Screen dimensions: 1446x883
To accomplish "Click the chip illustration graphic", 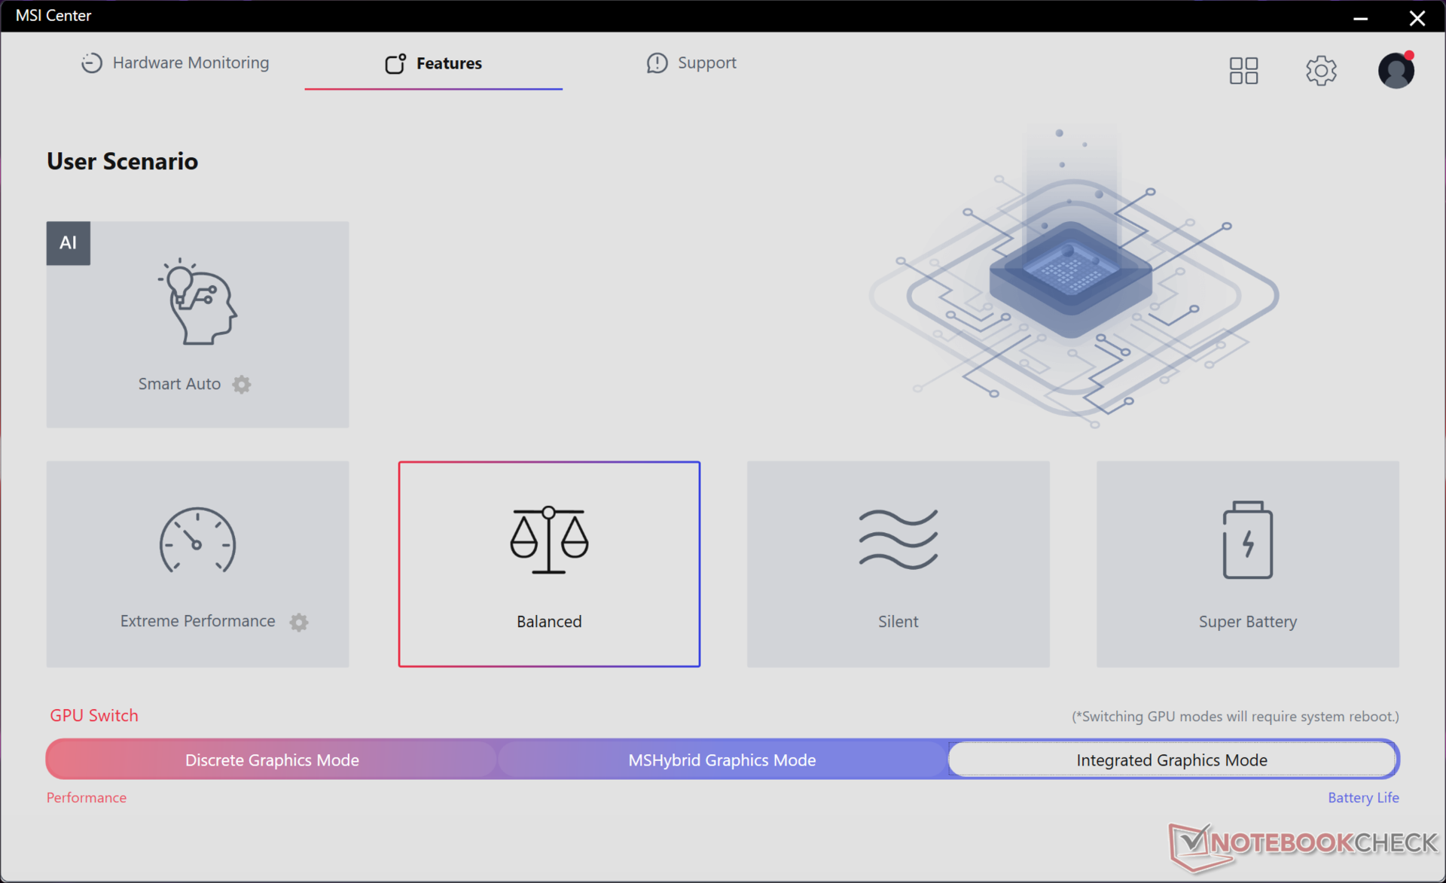I will [x=1071, y=280].
